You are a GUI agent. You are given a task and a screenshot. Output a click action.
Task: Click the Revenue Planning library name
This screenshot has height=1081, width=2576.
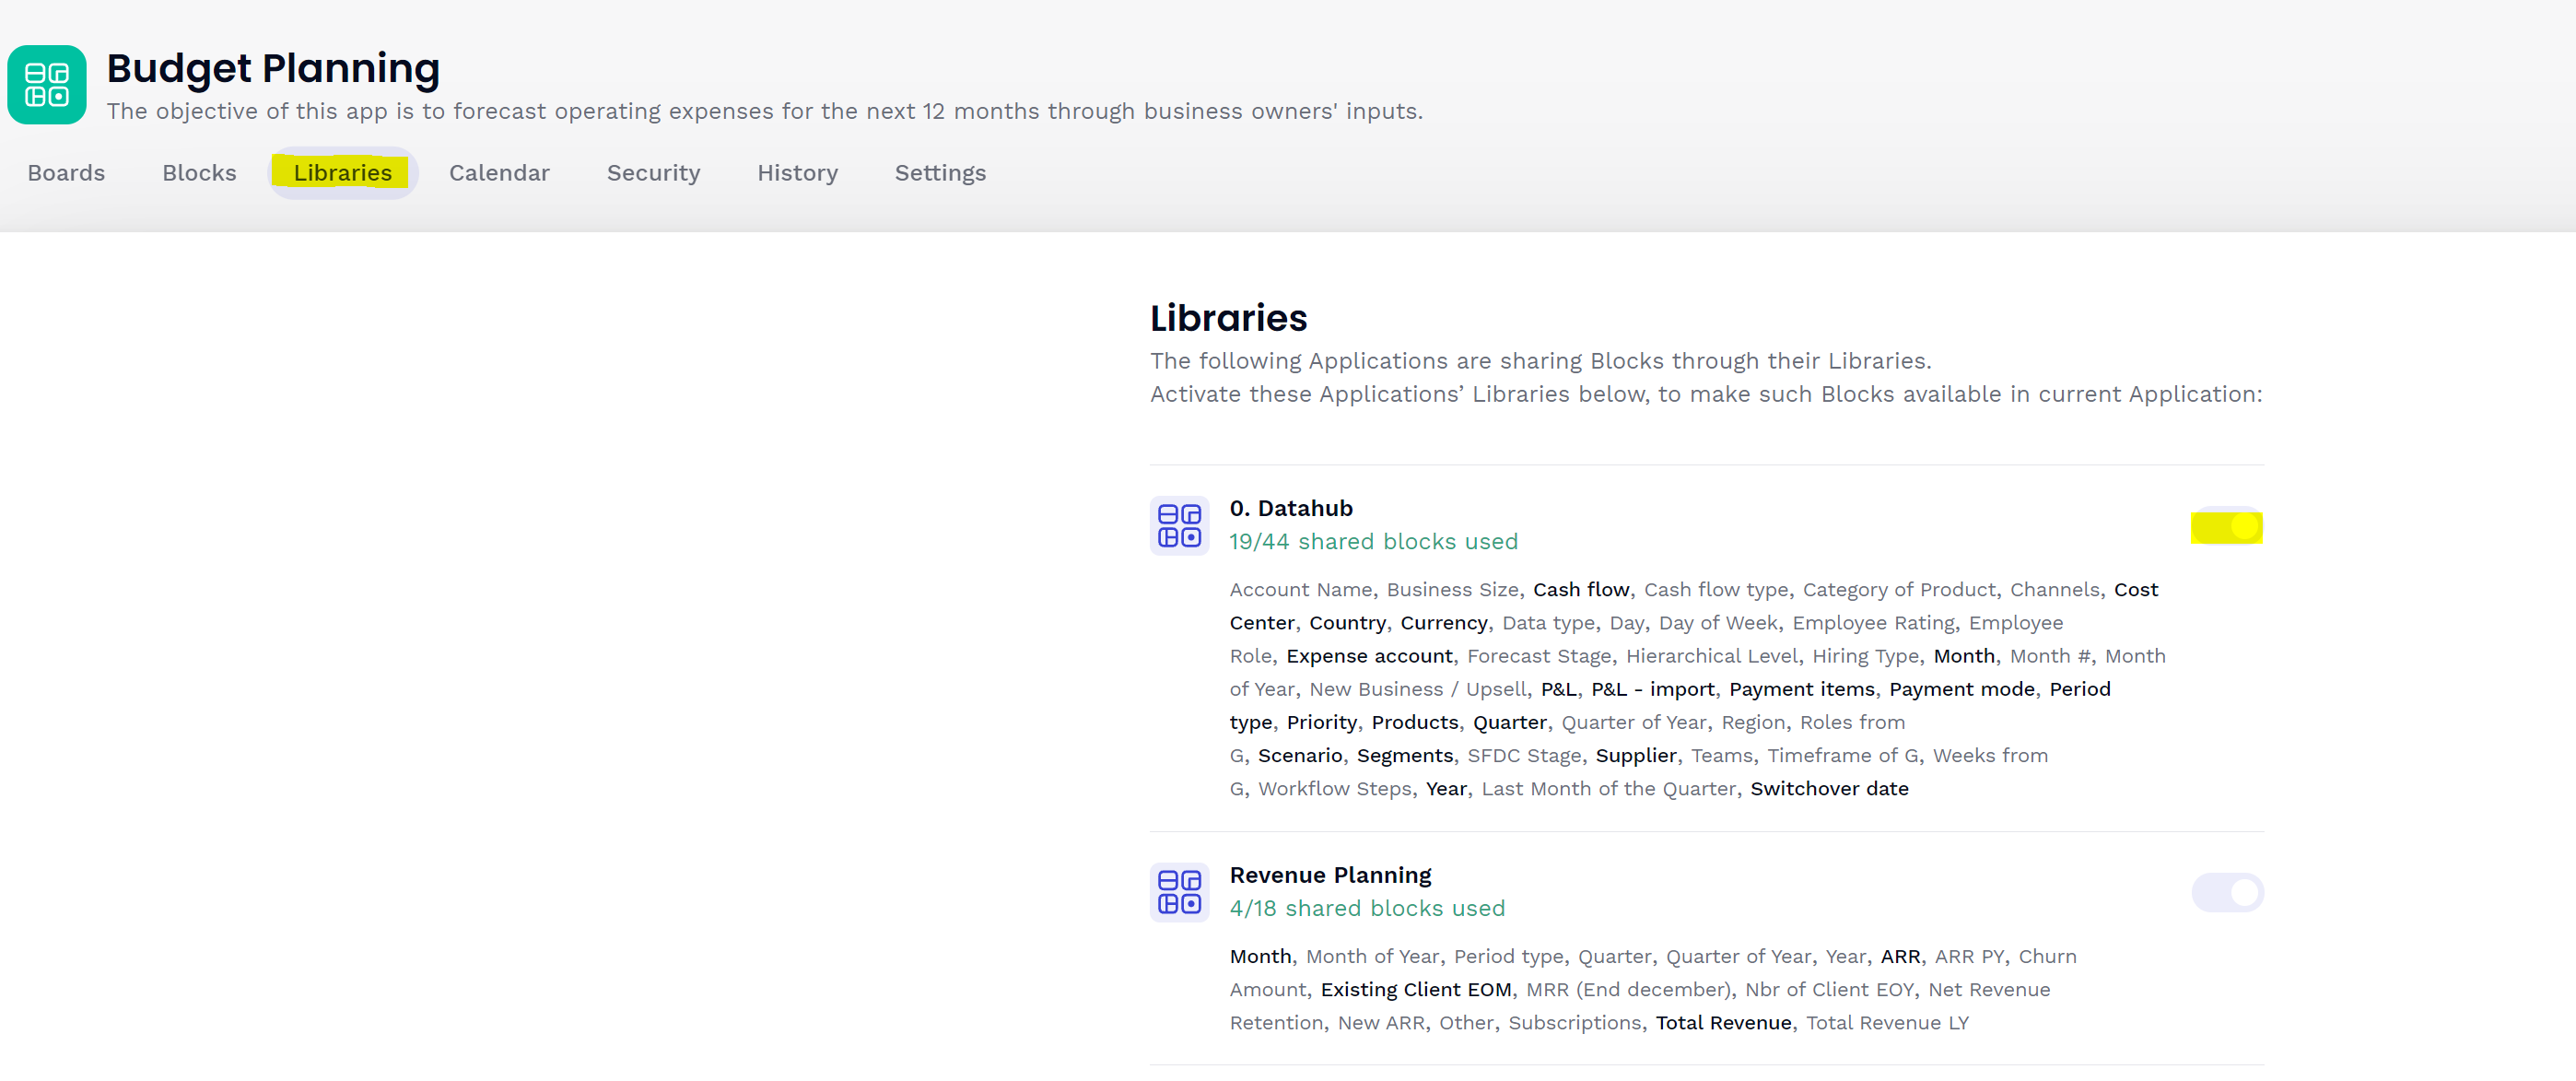(1330, 875)
